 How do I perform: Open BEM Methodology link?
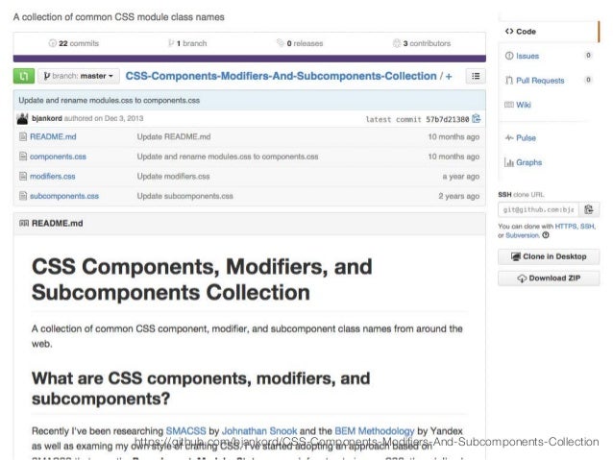(374, 431)
